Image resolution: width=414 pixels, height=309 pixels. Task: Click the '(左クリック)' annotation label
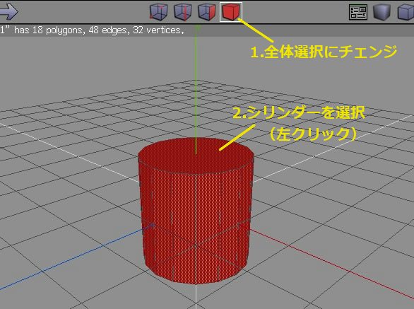pos(313,134)
